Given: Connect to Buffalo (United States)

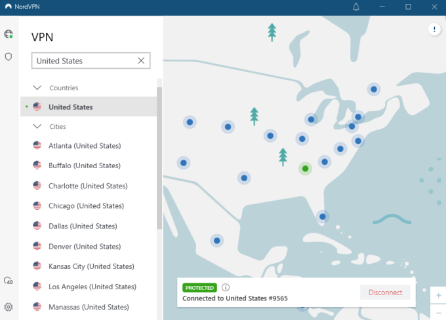Looking at the screenshot, I should coord(89,166).
